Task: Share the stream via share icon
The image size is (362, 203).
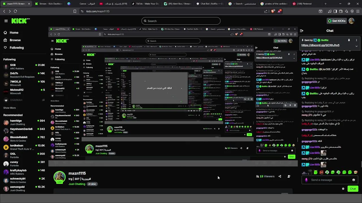Action: pos(280,176)
